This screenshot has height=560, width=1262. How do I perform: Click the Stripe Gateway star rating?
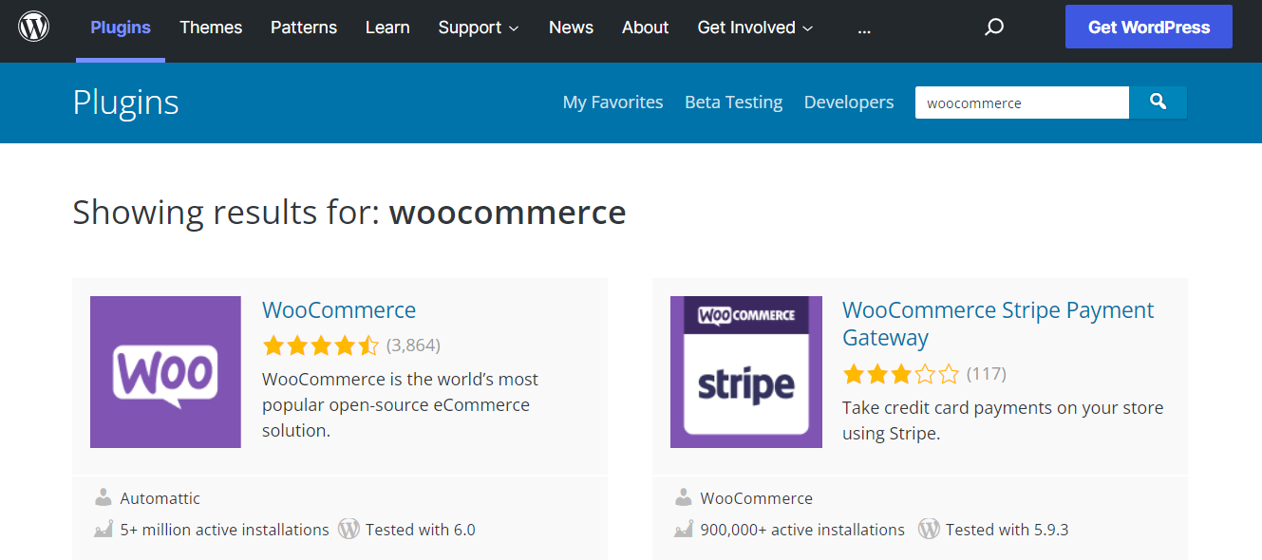point(901,374)
